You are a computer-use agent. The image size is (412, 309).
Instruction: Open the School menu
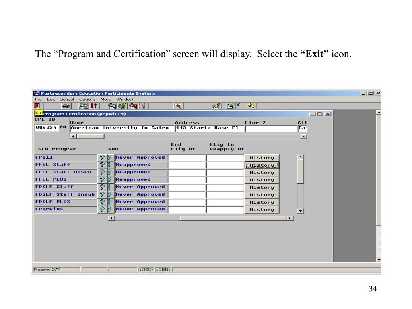click(x=67, y=99)
